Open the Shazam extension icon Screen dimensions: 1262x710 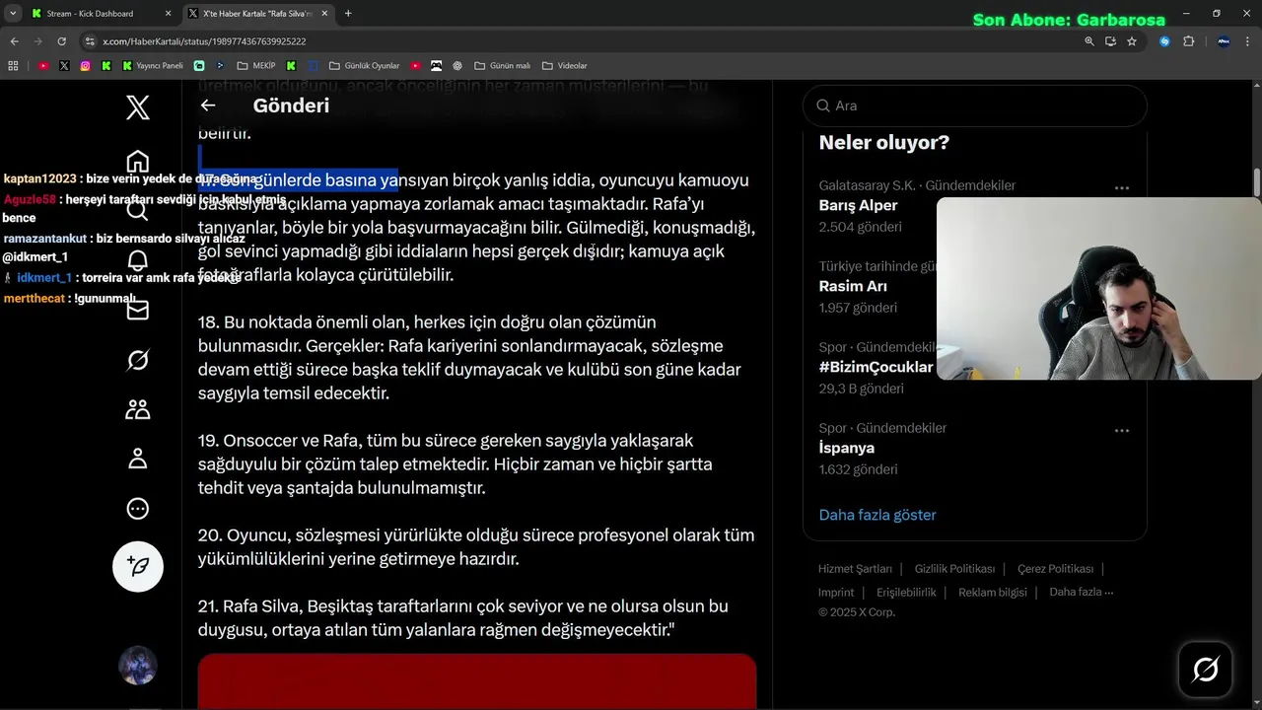[1164, 41]
